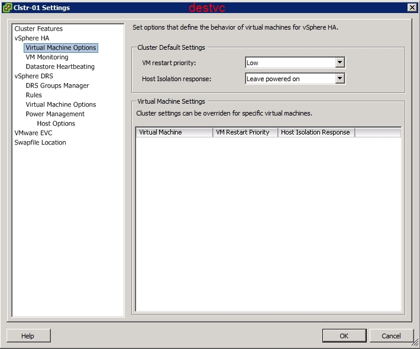
Task: Click the Help button
Action: [x=28, y=336]
